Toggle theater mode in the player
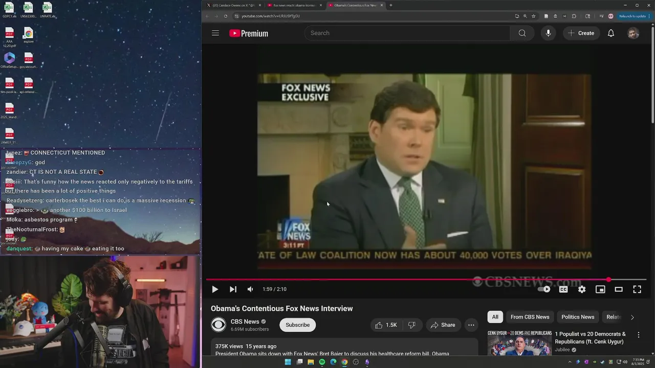The width and height of the screenshot is (655, 368). 619,289
